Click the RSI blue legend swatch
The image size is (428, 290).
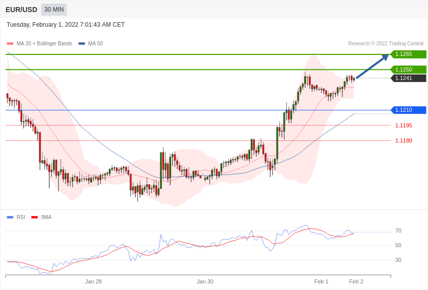pos(10,217)
